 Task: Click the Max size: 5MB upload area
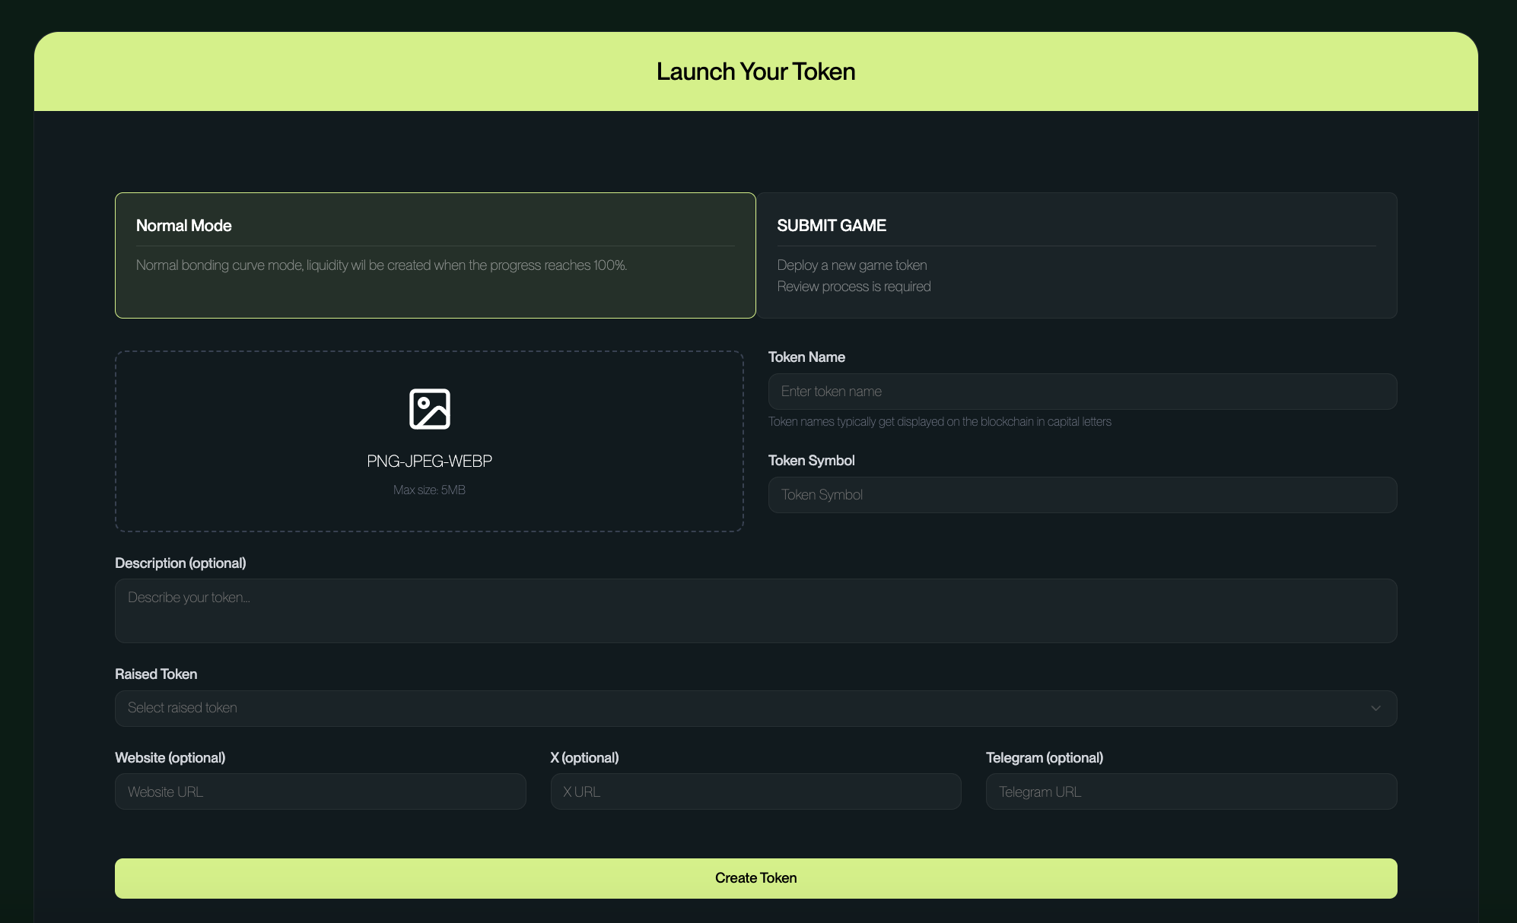[429, 490]
